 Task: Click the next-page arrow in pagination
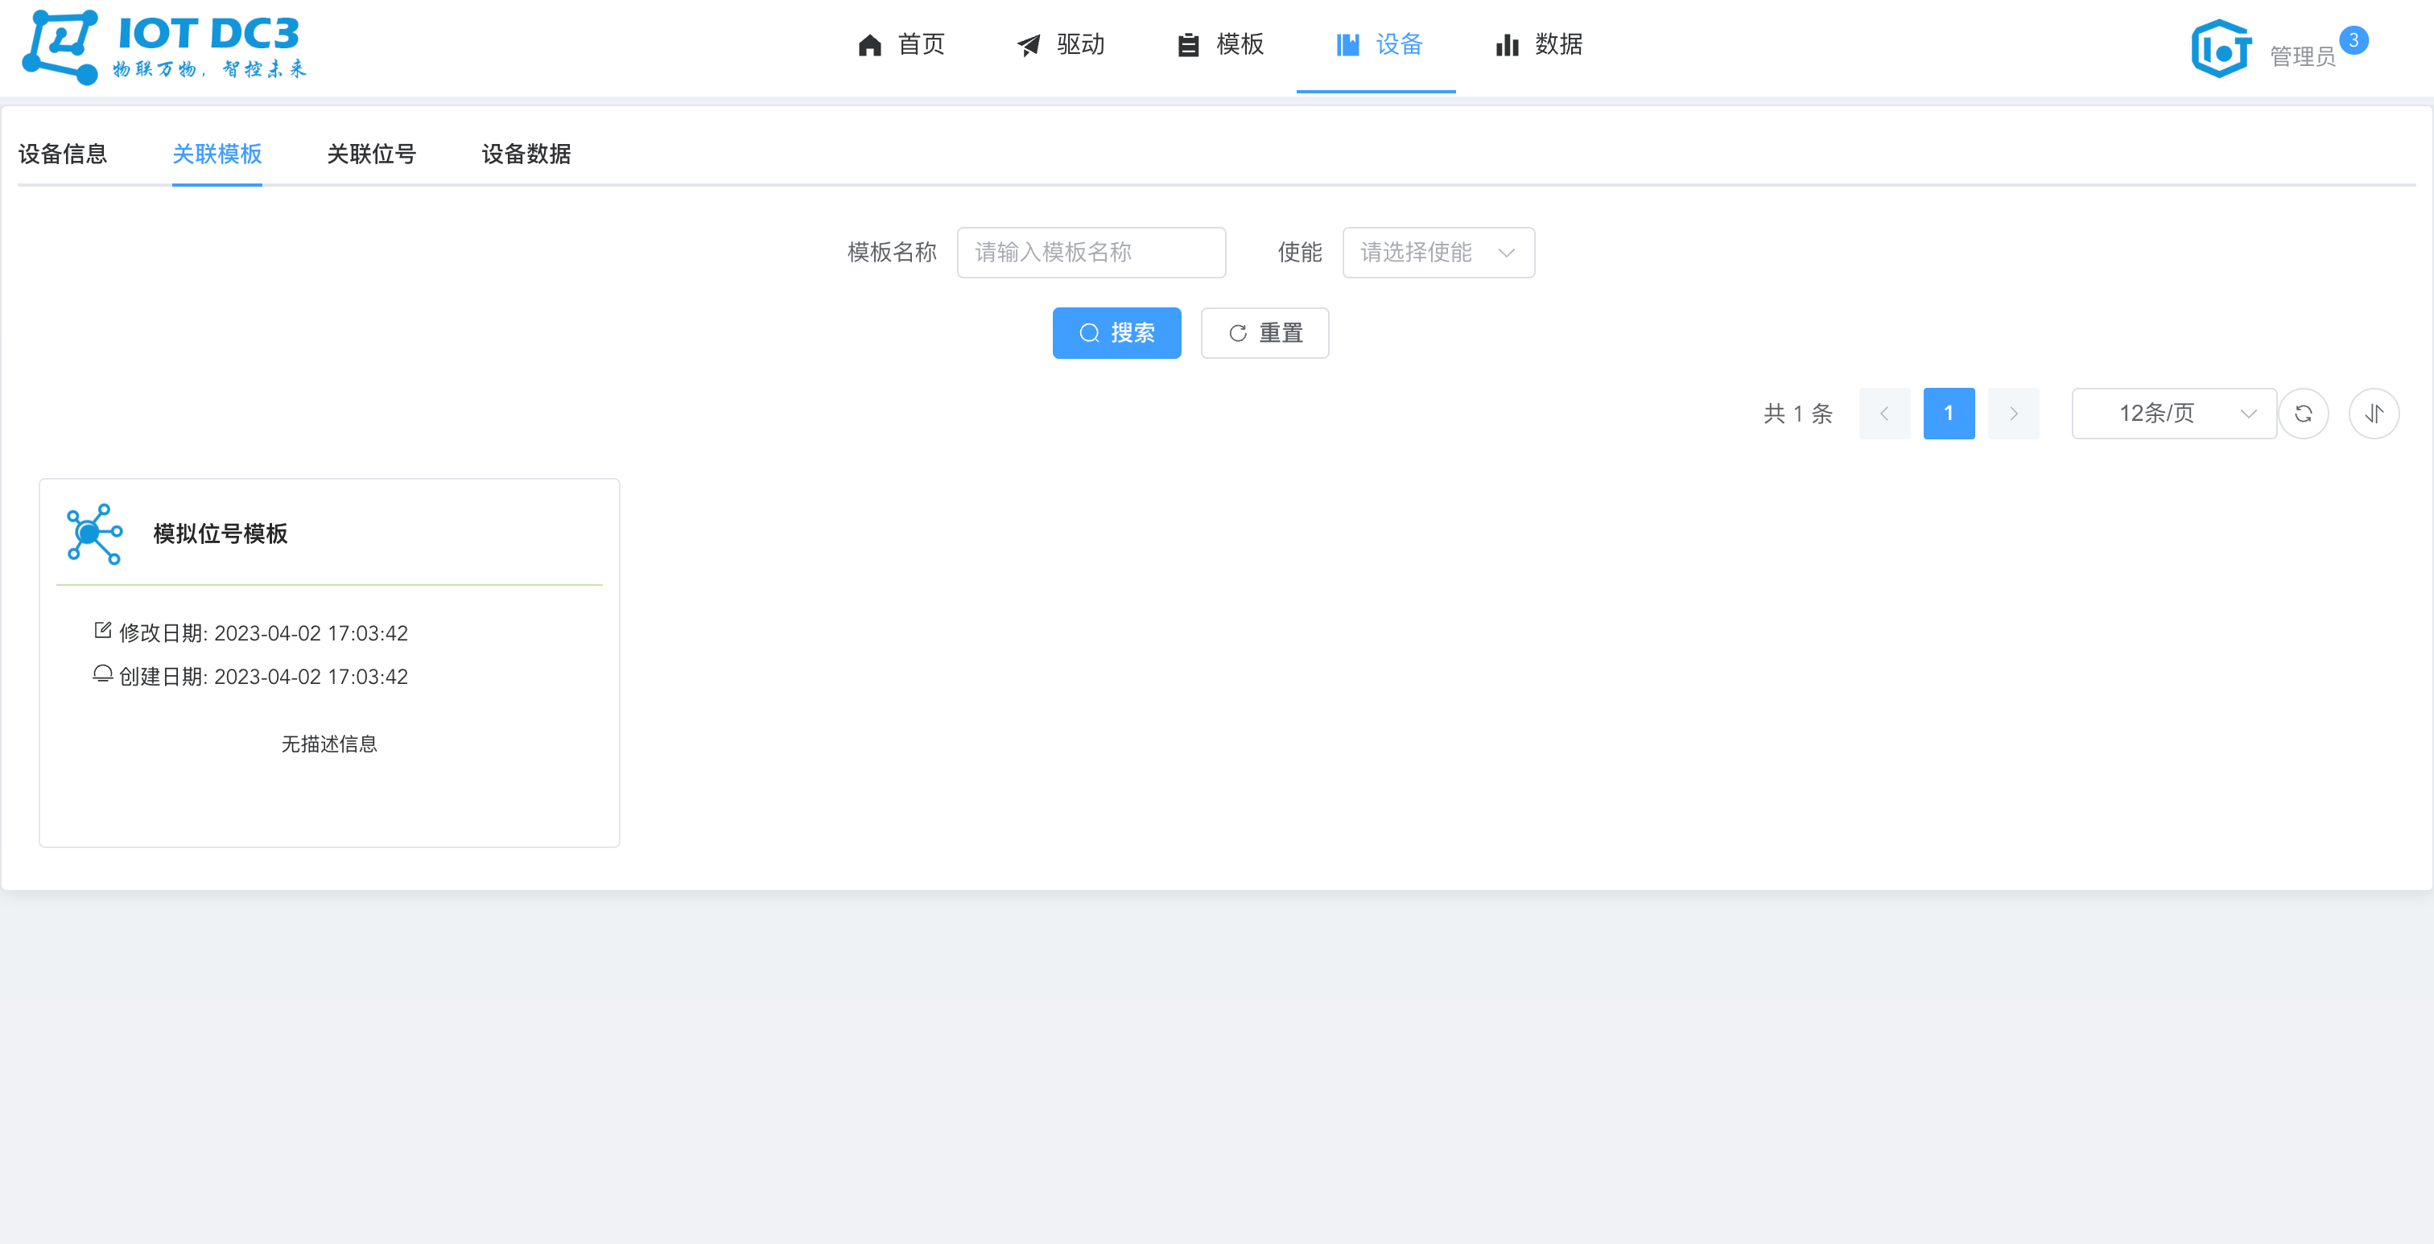click(x=2014, y=413)
